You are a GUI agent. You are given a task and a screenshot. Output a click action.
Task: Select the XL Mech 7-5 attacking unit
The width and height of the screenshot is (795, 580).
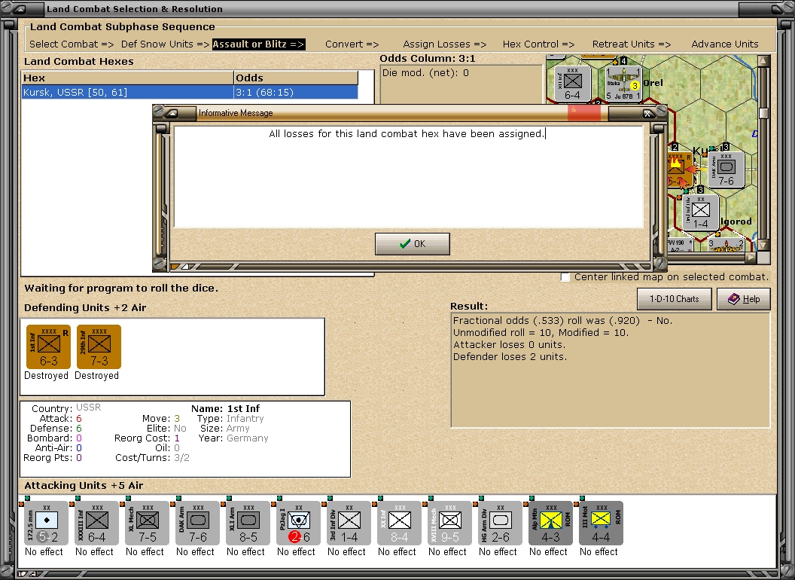click(x=147, y=524)
